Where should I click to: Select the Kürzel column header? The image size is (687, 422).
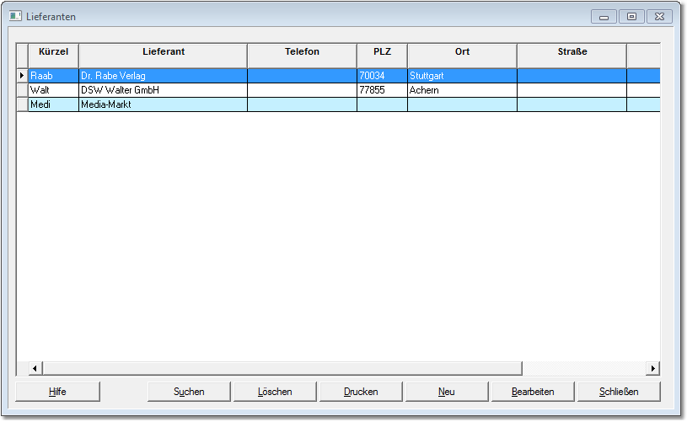(x=53, y=52)
